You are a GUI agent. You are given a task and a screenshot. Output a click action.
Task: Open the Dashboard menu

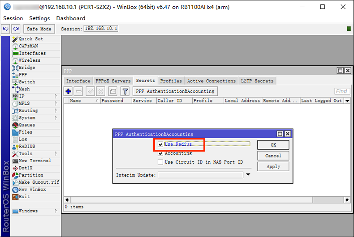click(x=71, y=18)
